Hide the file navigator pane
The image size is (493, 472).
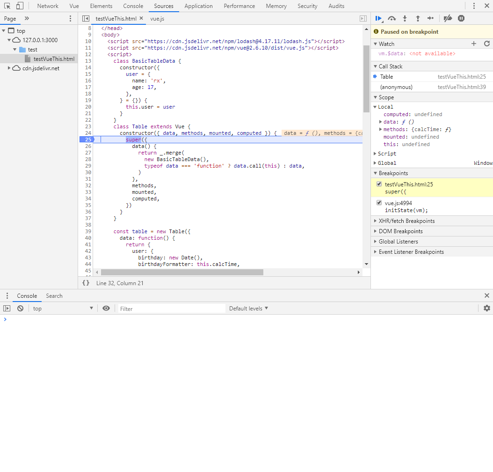(x=86, y=19)
